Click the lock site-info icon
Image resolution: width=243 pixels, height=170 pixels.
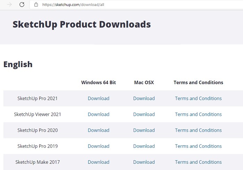coord(36,5)
